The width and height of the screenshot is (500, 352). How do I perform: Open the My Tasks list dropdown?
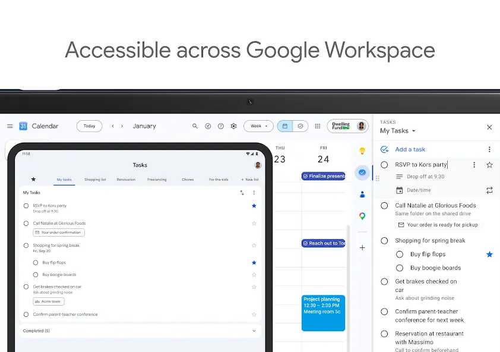[x=398, y=131]
